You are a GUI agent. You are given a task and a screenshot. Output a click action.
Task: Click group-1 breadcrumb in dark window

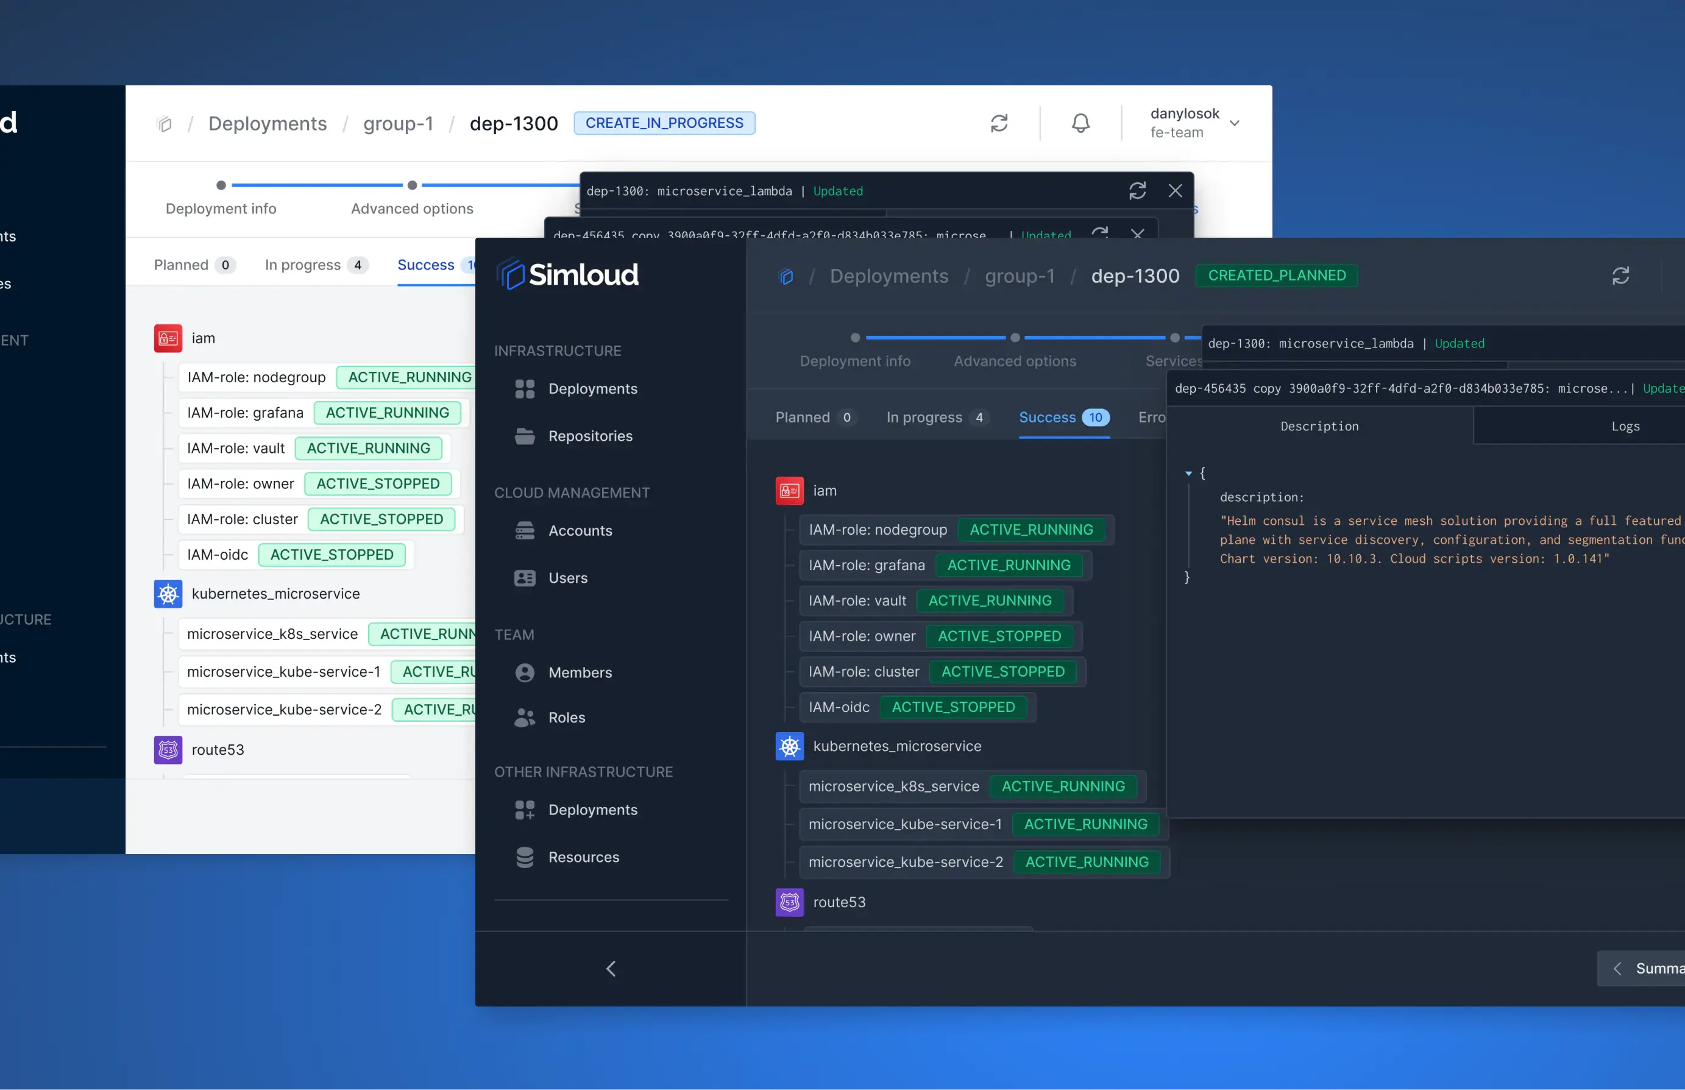(1020, 276)
